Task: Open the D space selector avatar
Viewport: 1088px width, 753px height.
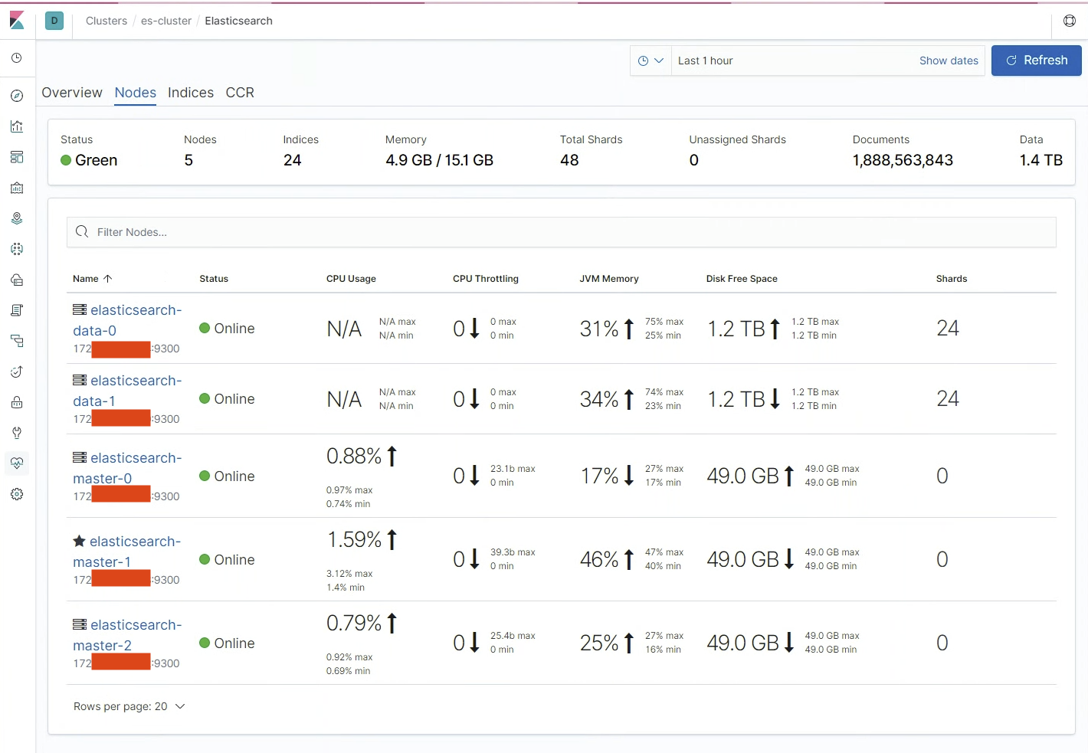Action: click(x=54, y=21)
